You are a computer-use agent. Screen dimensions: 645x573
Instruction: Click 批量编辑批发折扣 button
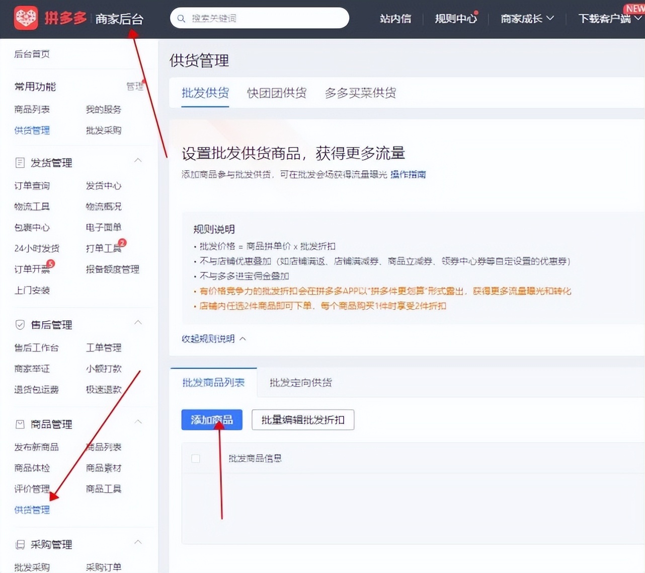[302, 419]
